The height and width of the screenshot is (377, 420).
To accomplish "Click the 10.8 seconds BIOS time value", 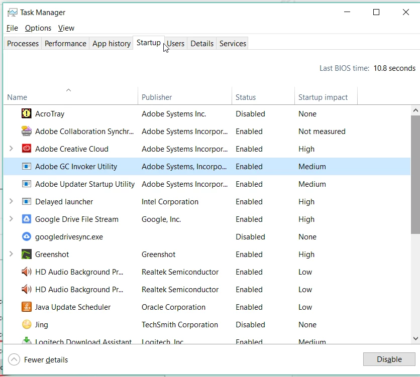I will (394, 68).
